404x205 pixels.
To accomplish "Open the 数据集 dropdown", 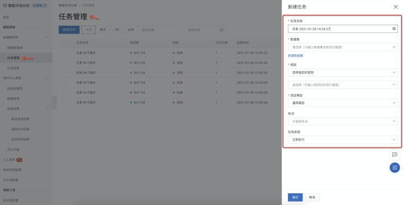I will [343, 47].
